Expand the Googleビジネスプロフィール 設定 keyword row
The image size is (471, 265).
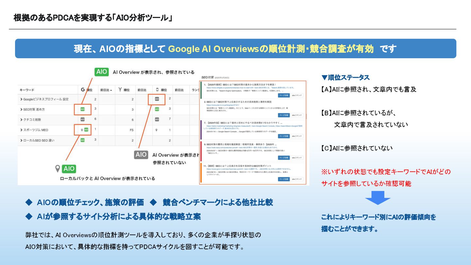click(x=21, y=99)
